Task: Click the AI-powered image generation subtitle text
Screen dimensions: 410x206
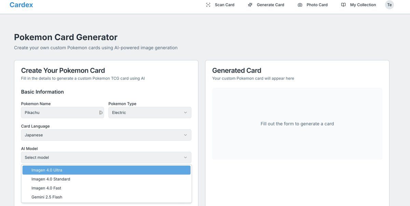Action: [x=96, y=48]
